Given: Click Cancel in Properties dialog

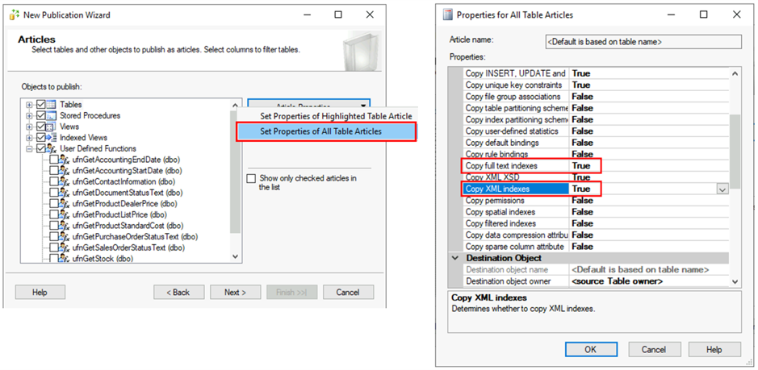Looking at the screenshot, I should (x=655, y=350).
